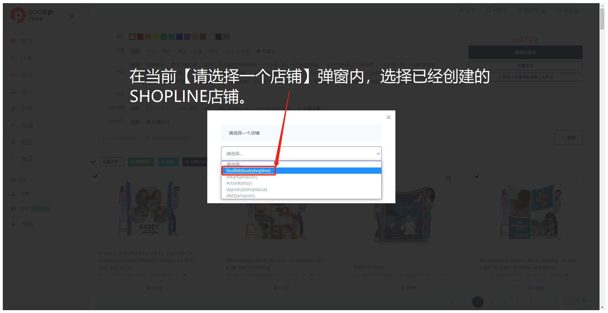Screen dimensions: 608x313
Task: Click the 搜索 search button
Action: point(568,138)
